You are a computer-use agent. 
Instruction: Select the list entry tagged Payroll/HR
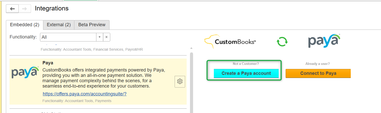[x=92, y=49]
